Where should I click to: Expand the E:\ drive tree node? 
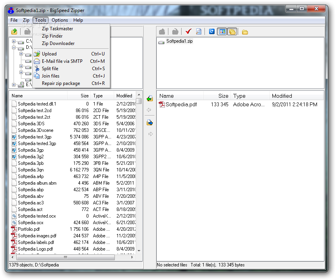click(x=14, y=85)
